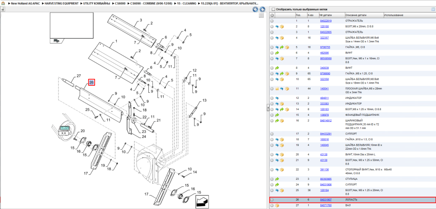The height and width of the screenshot is (209, 436).
Task: Click the plus icon for part 322357
Action: tap(272, 38)
